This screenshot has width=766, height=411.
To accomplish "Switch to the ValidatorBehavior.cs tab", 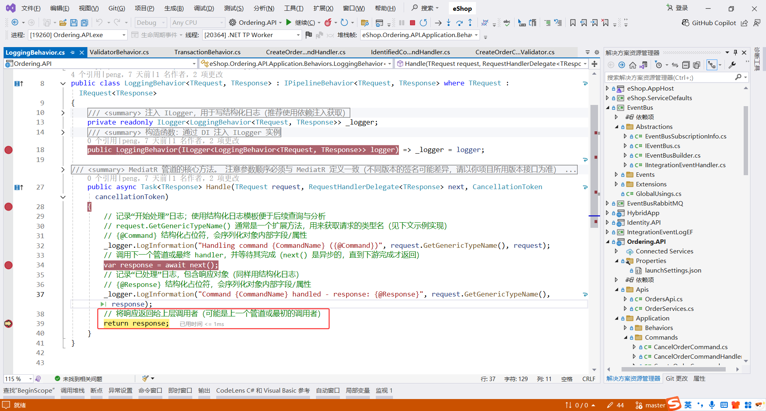I will click(120, 52).
